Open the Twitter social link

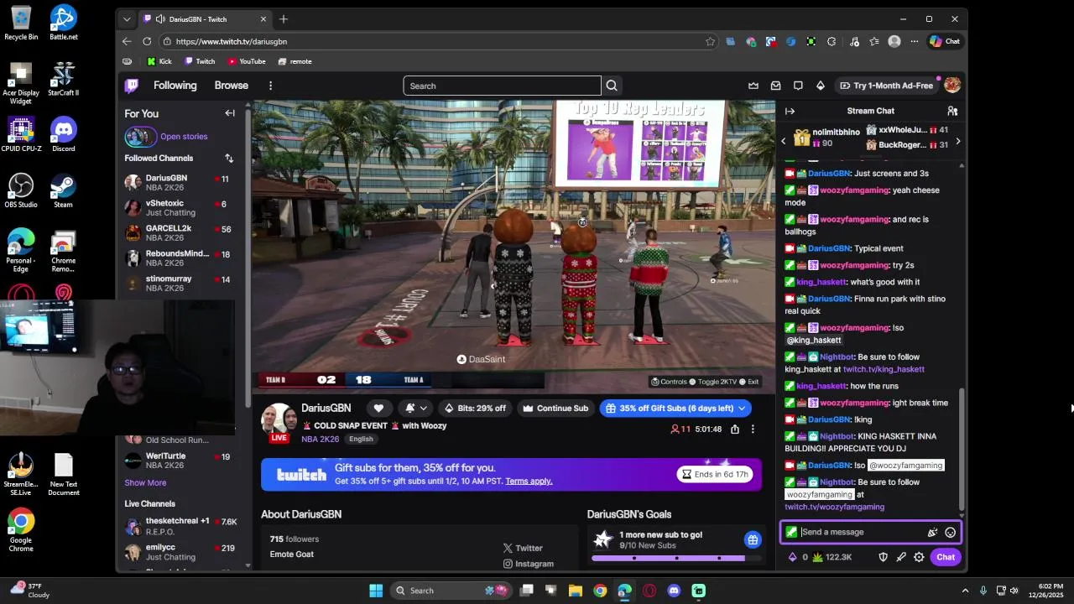[x=523, y=548]
